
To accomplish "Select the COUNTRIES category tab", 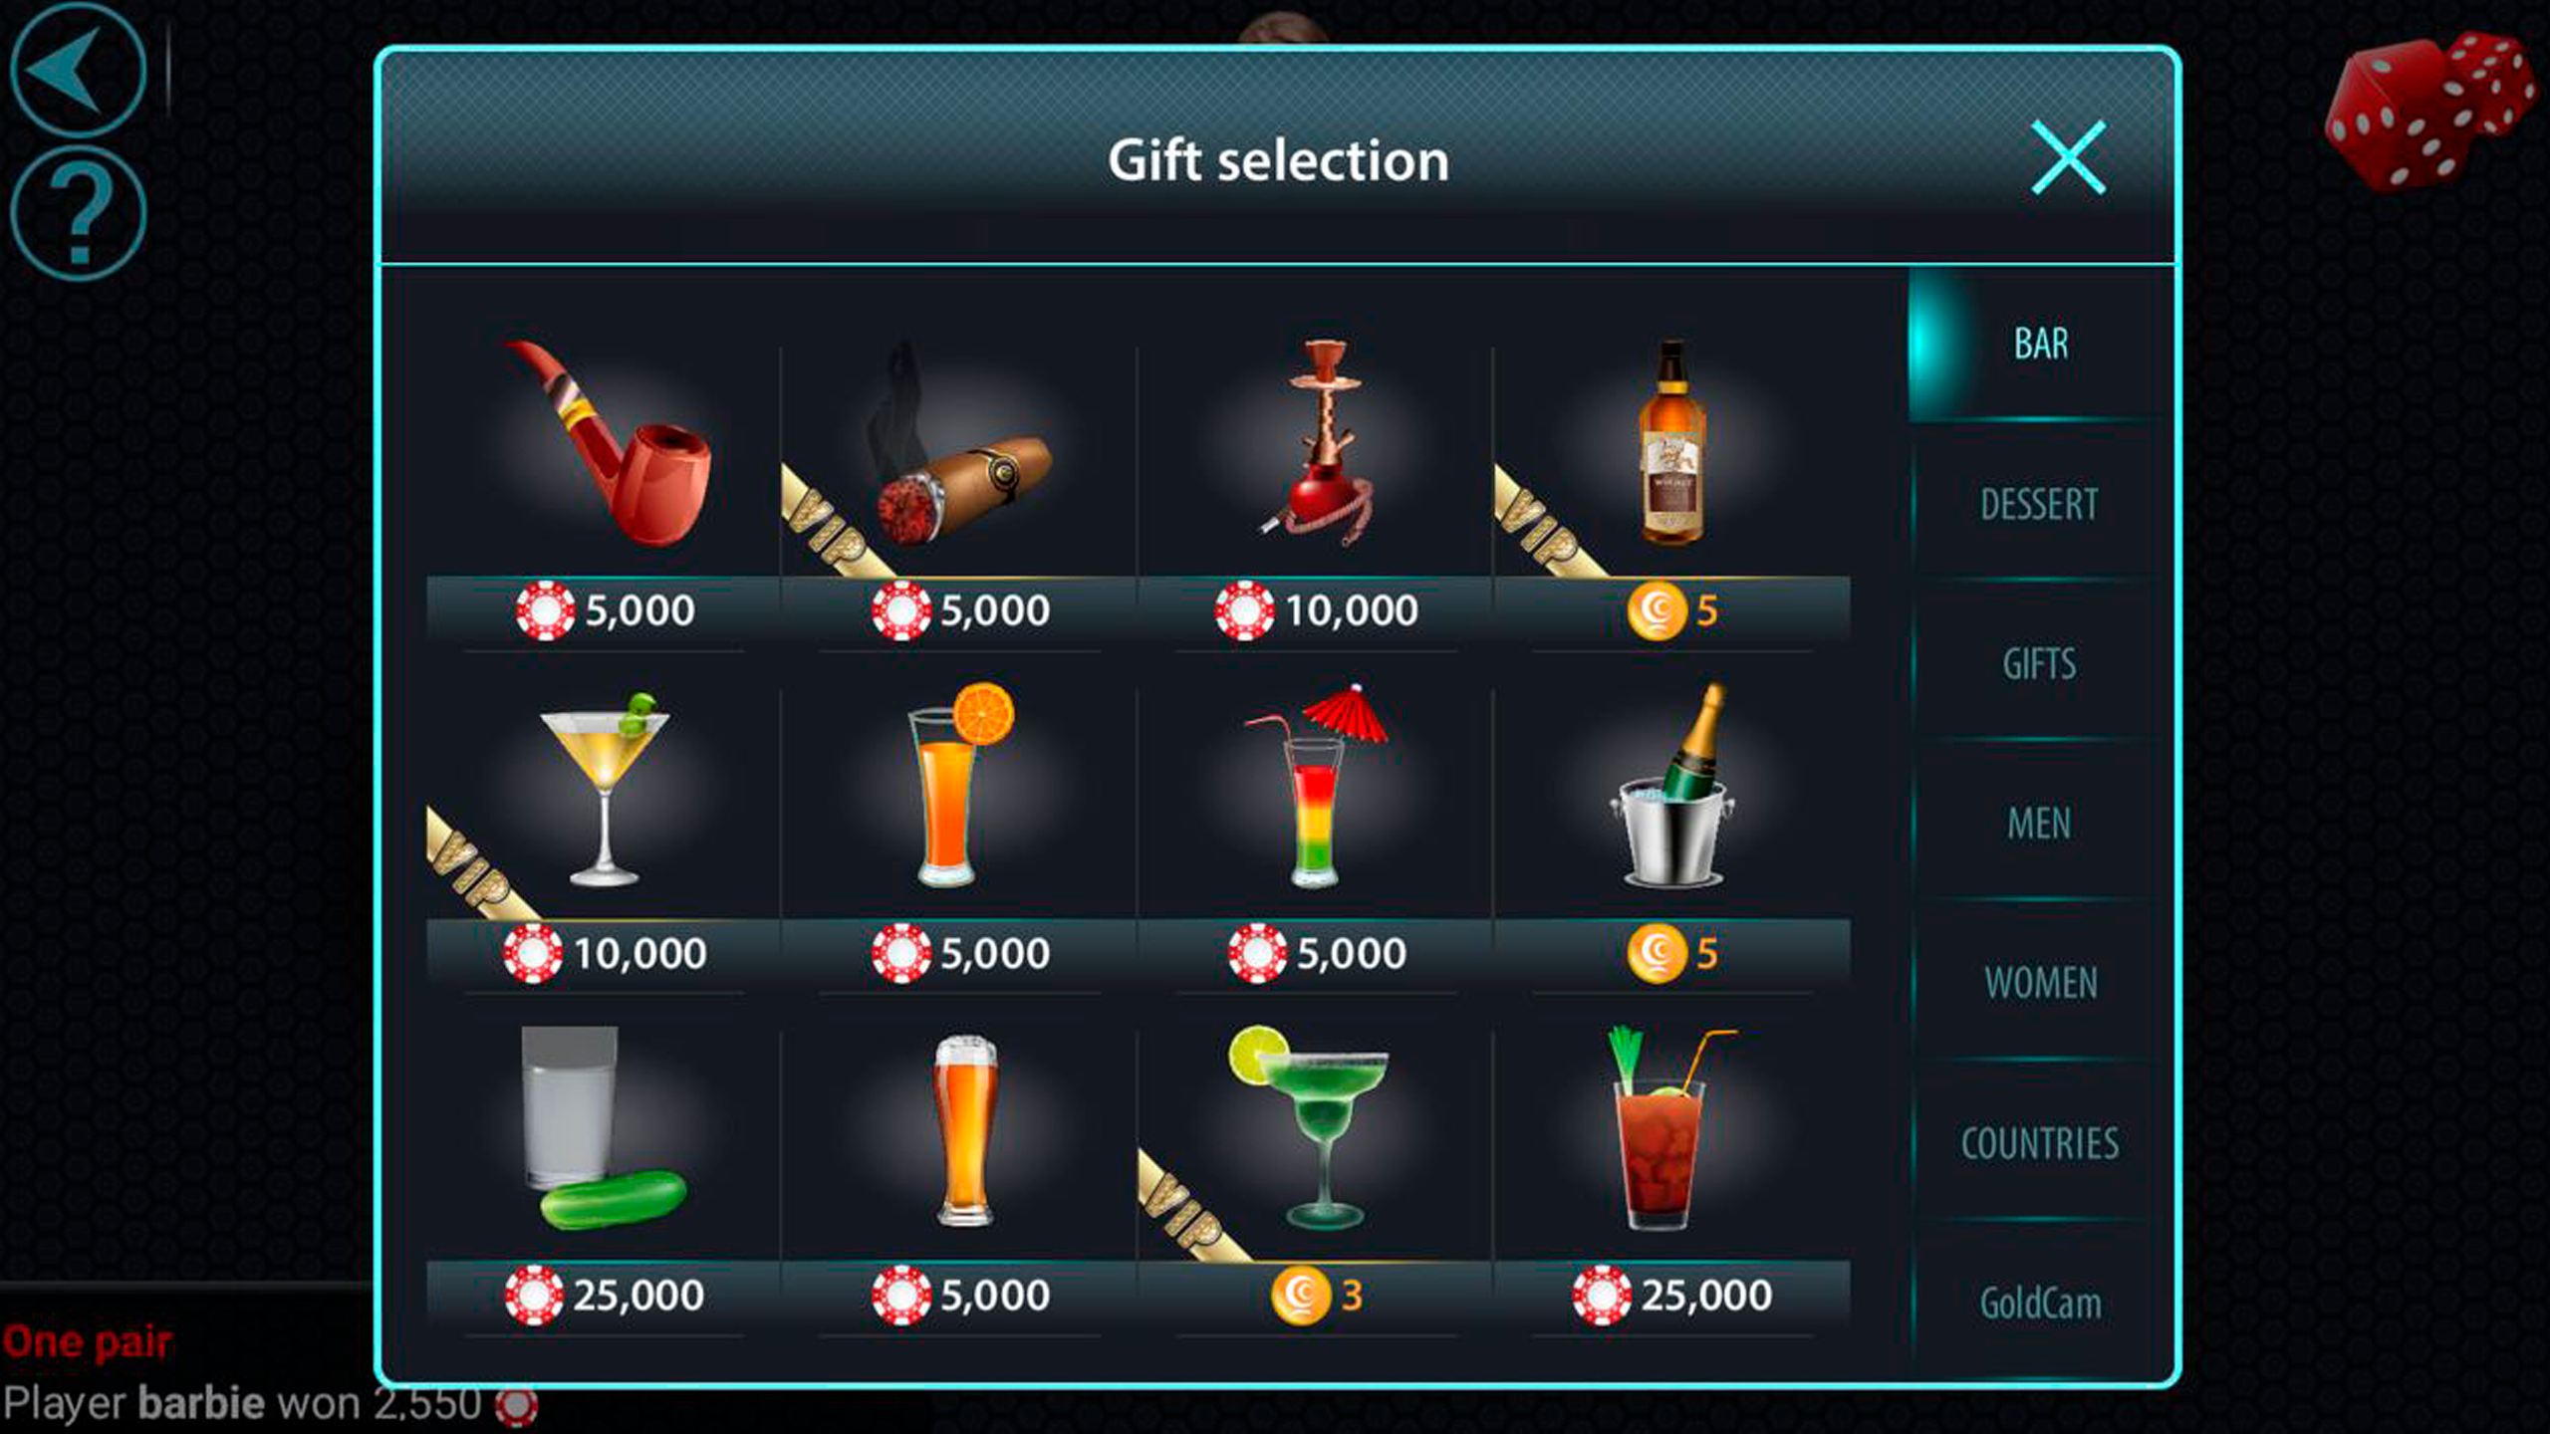I will tap(2039, 1143).
